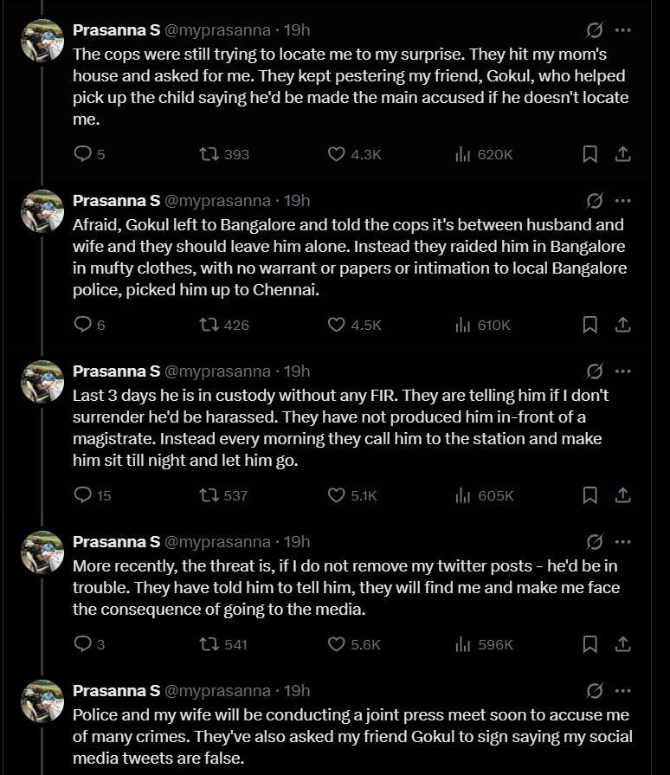
Task: Bookmark the tweet about mom's house
Action: click(x=589, y=154)
